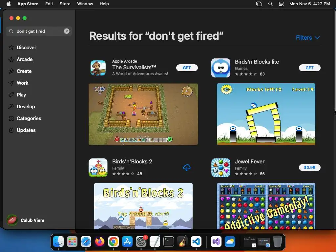The image size is (336, 252).
Task: Open Birds'n'Blocks lite app icon
Action: (x=221, y=68)
